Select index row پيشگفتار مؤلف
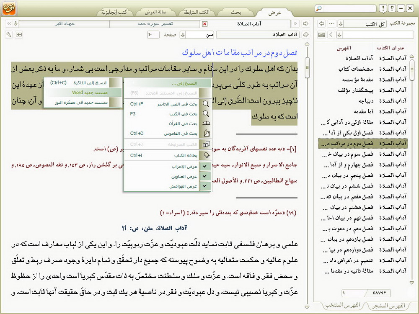419x314 pixels. (363, 90)
